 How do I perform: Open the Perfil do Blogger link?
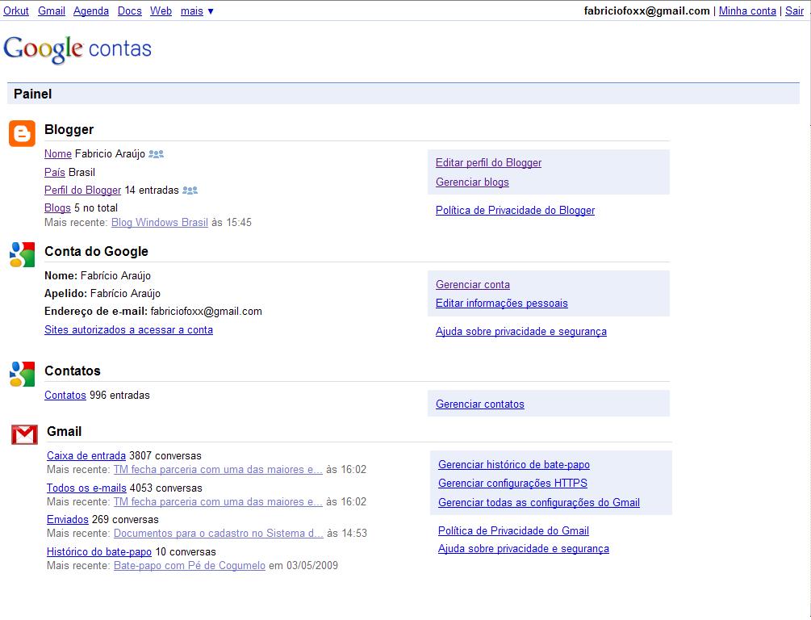pyautogui.click(x=83, y=190)
